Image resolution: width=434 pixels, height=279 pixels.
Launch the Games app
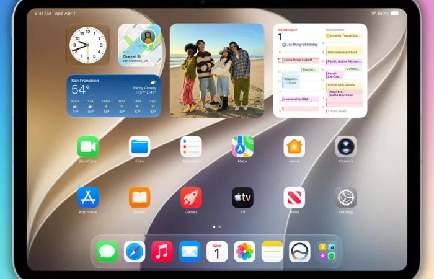(191, 198)
